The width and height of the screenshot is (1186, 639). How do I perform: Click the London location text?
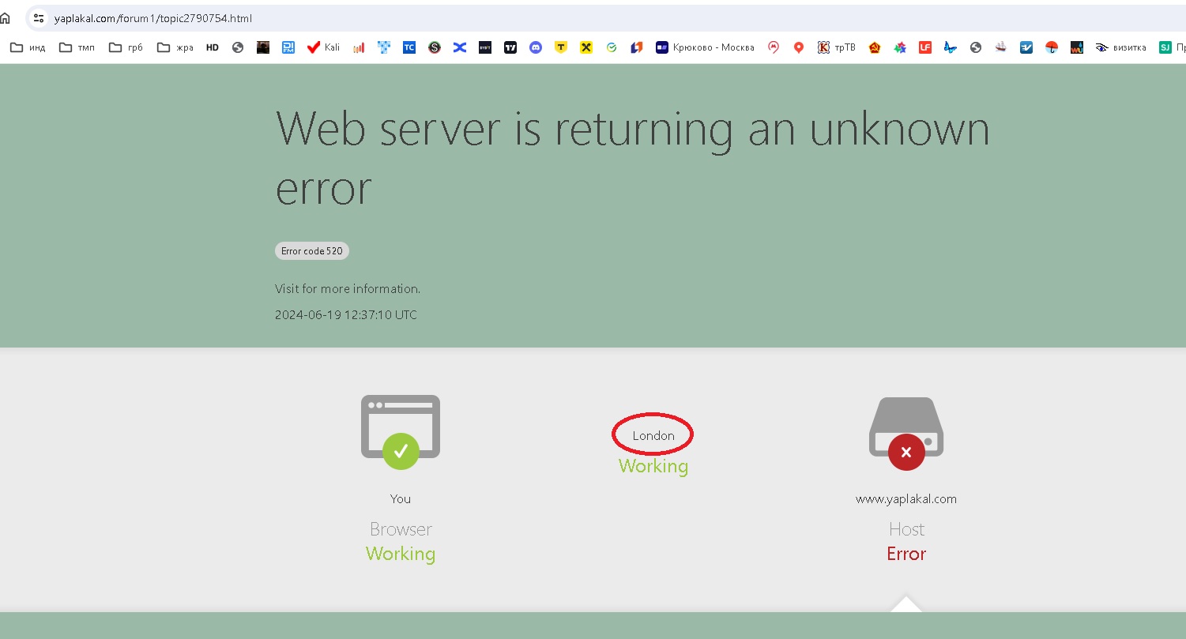pos(653,435)
